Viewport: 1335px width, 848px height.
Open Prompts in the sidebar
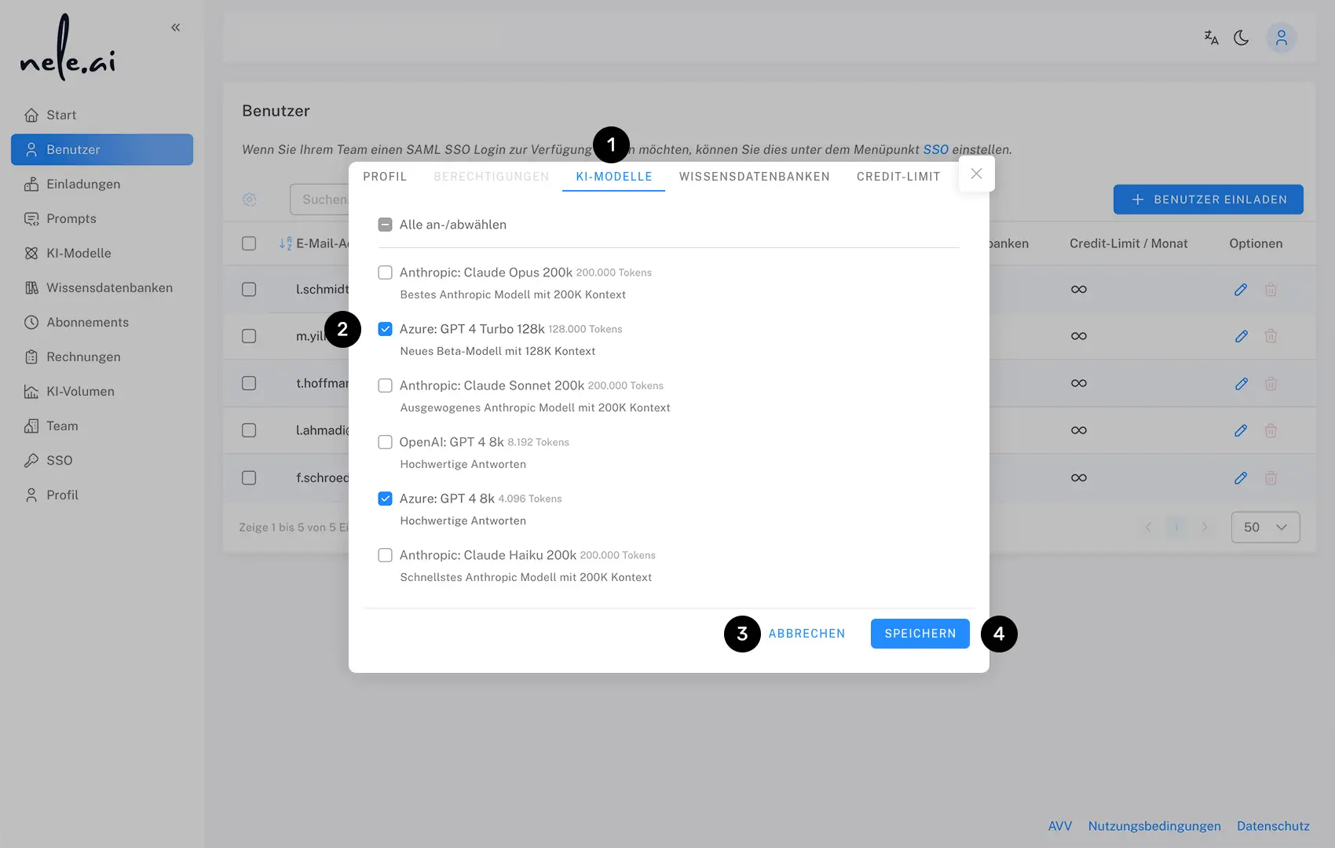click(102, 218)
